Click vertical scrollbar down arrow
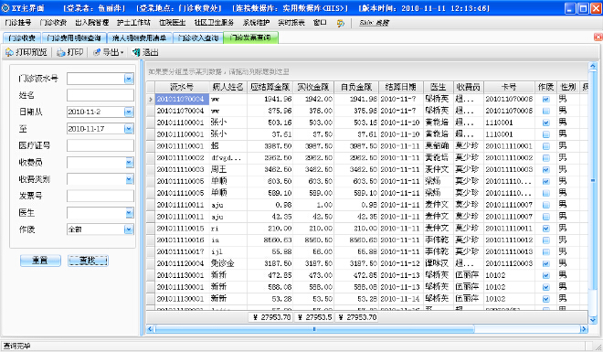This screenshot has width=603, height=352. tap(593, 320)
